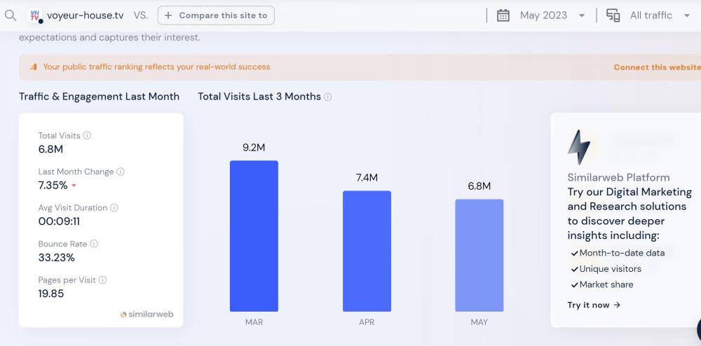701x346 pixels.
Task: Select the APR 7.4M bar
Action: (367, 251)
